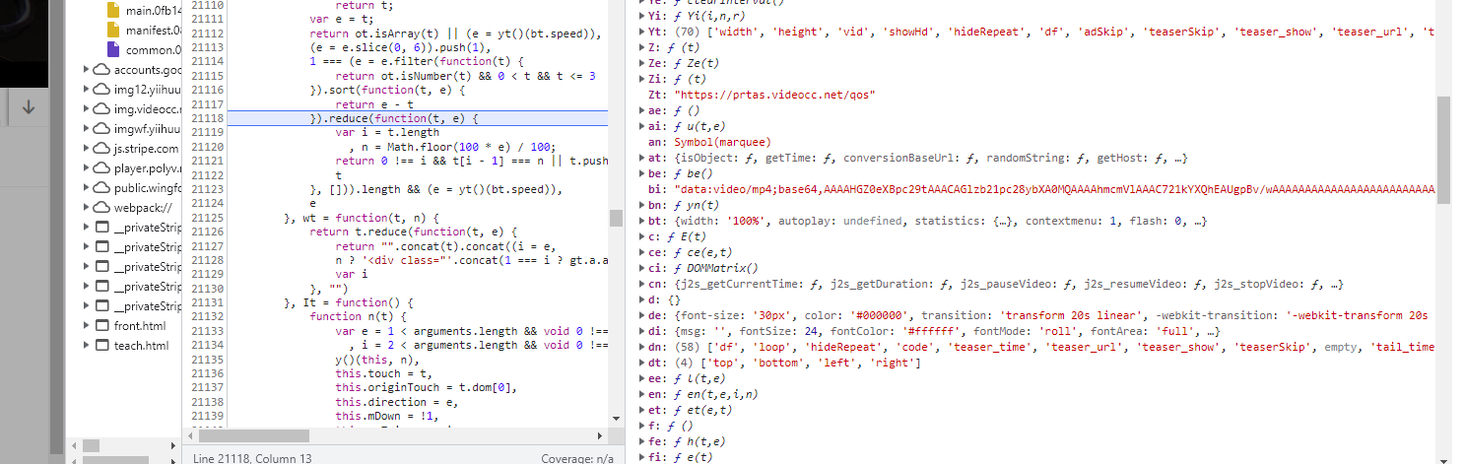The image size is (1464, 464).
Task: Expand the 'de' font-size style object
Action: (643, 315)
